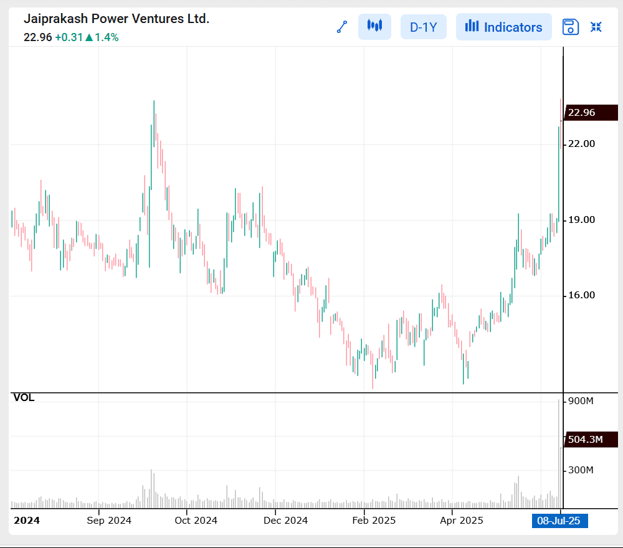This screenshot has height=548, width=623.
Task: Click the 300M volume axis label
Action: 581,470
